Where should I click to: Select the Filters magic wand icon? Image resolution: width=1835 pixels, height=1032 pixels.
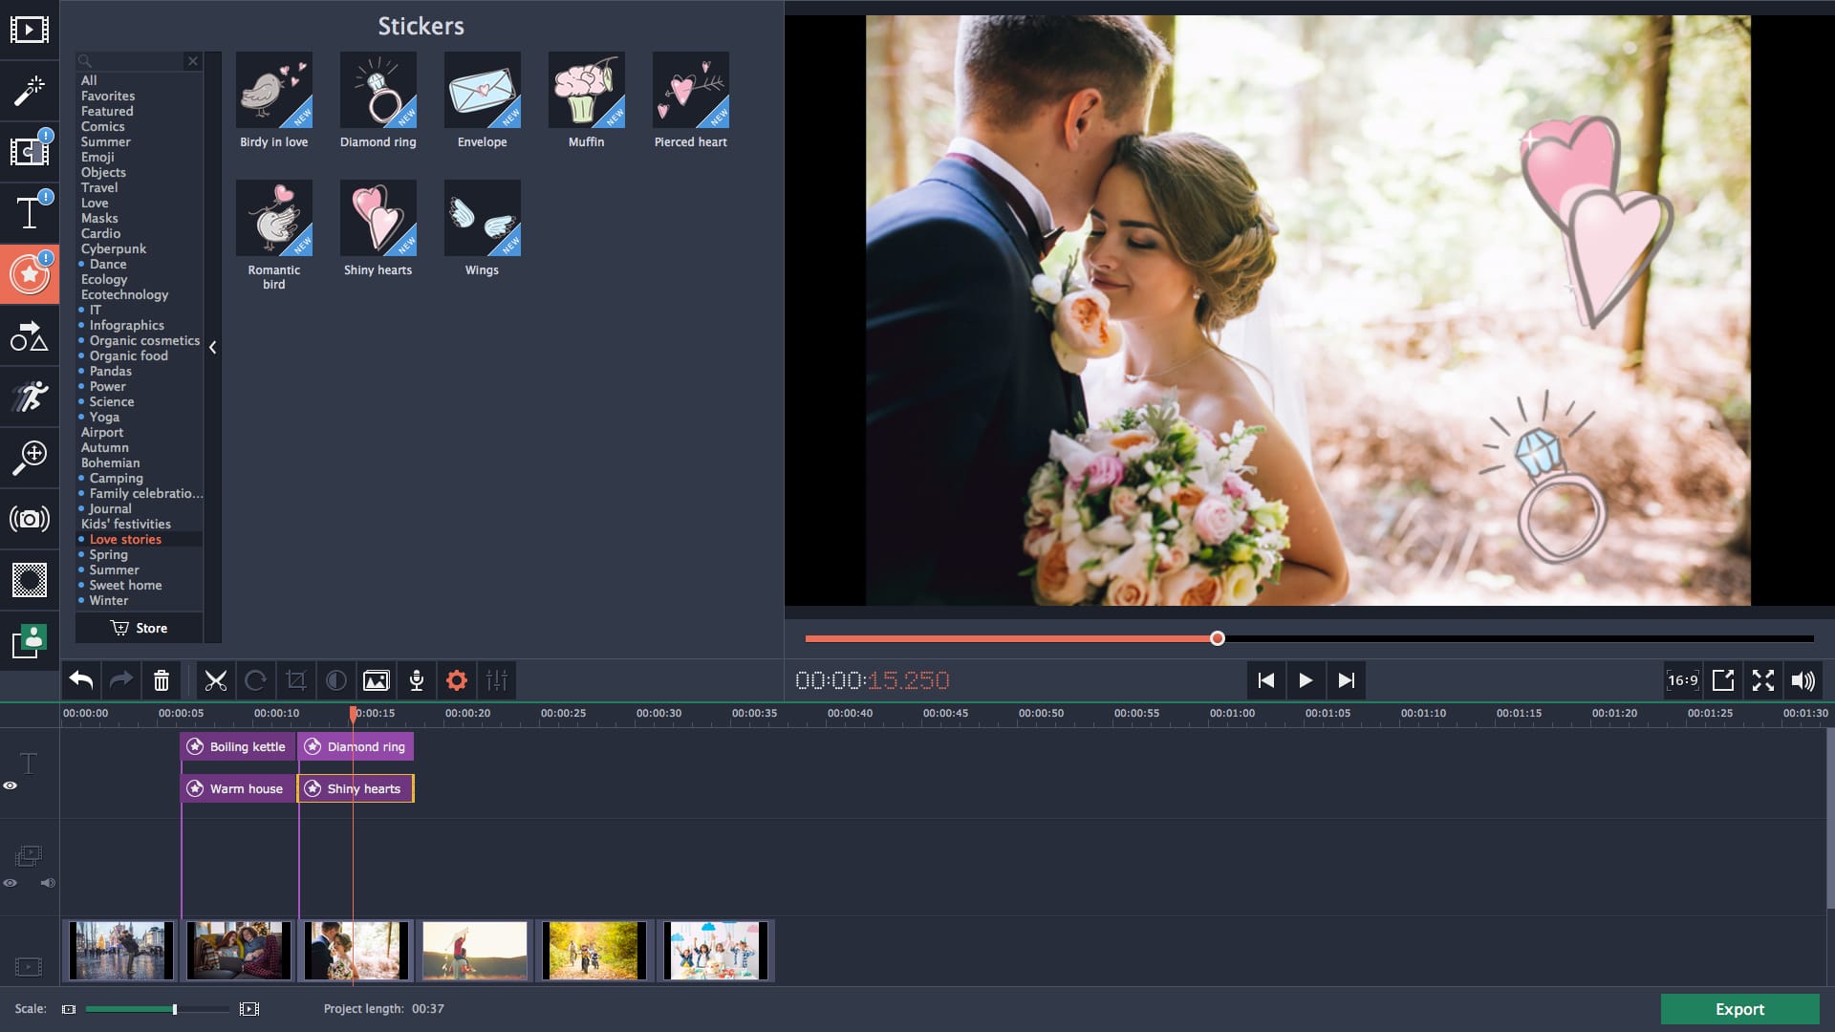click(30, 91)
